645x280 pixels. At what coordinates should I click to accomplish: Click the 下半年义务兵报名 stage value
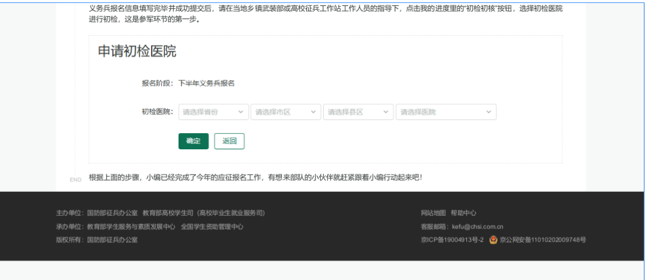tap(206, 83)
